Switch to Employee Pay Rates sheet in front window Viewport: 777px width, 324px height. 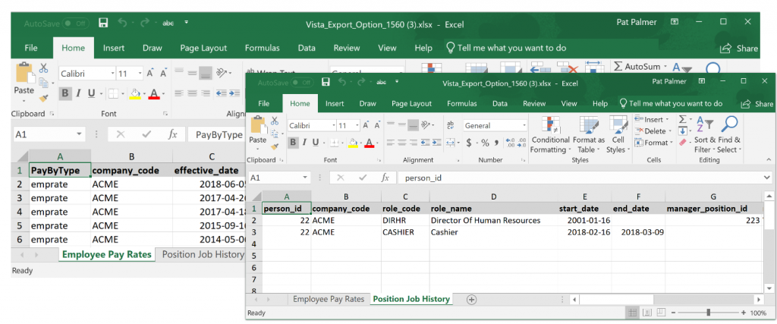click(x=328, y=299)
